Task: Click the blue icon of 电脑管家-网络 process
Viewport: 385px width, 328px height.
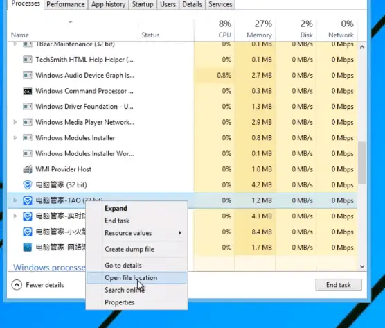Action: coord(28,248)
